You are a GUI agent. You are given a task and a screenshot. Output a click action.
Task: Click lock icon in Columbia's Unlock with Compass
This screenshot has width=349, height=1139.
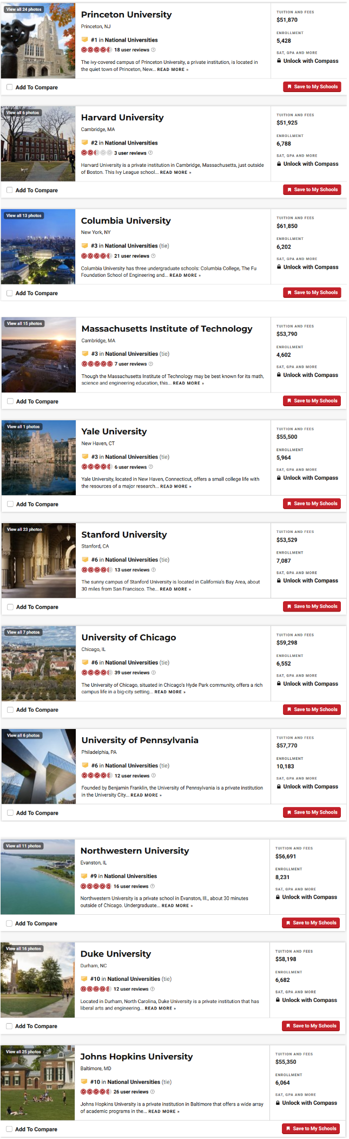click(279, 267)
